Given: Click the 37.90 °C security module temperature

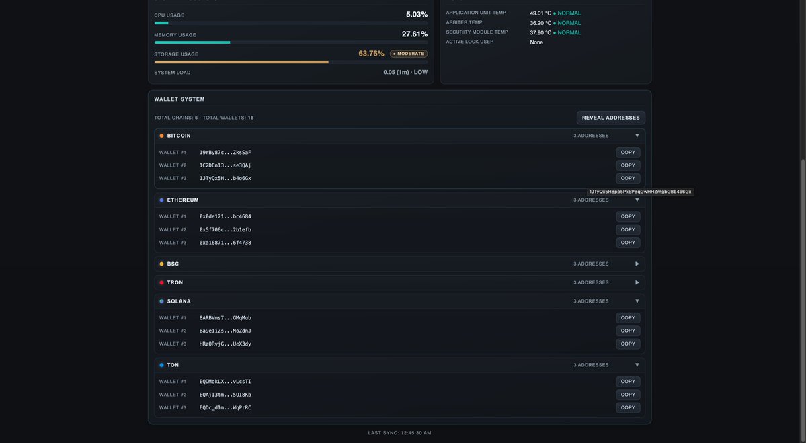Looking at the screenshot, I should 540,32.
